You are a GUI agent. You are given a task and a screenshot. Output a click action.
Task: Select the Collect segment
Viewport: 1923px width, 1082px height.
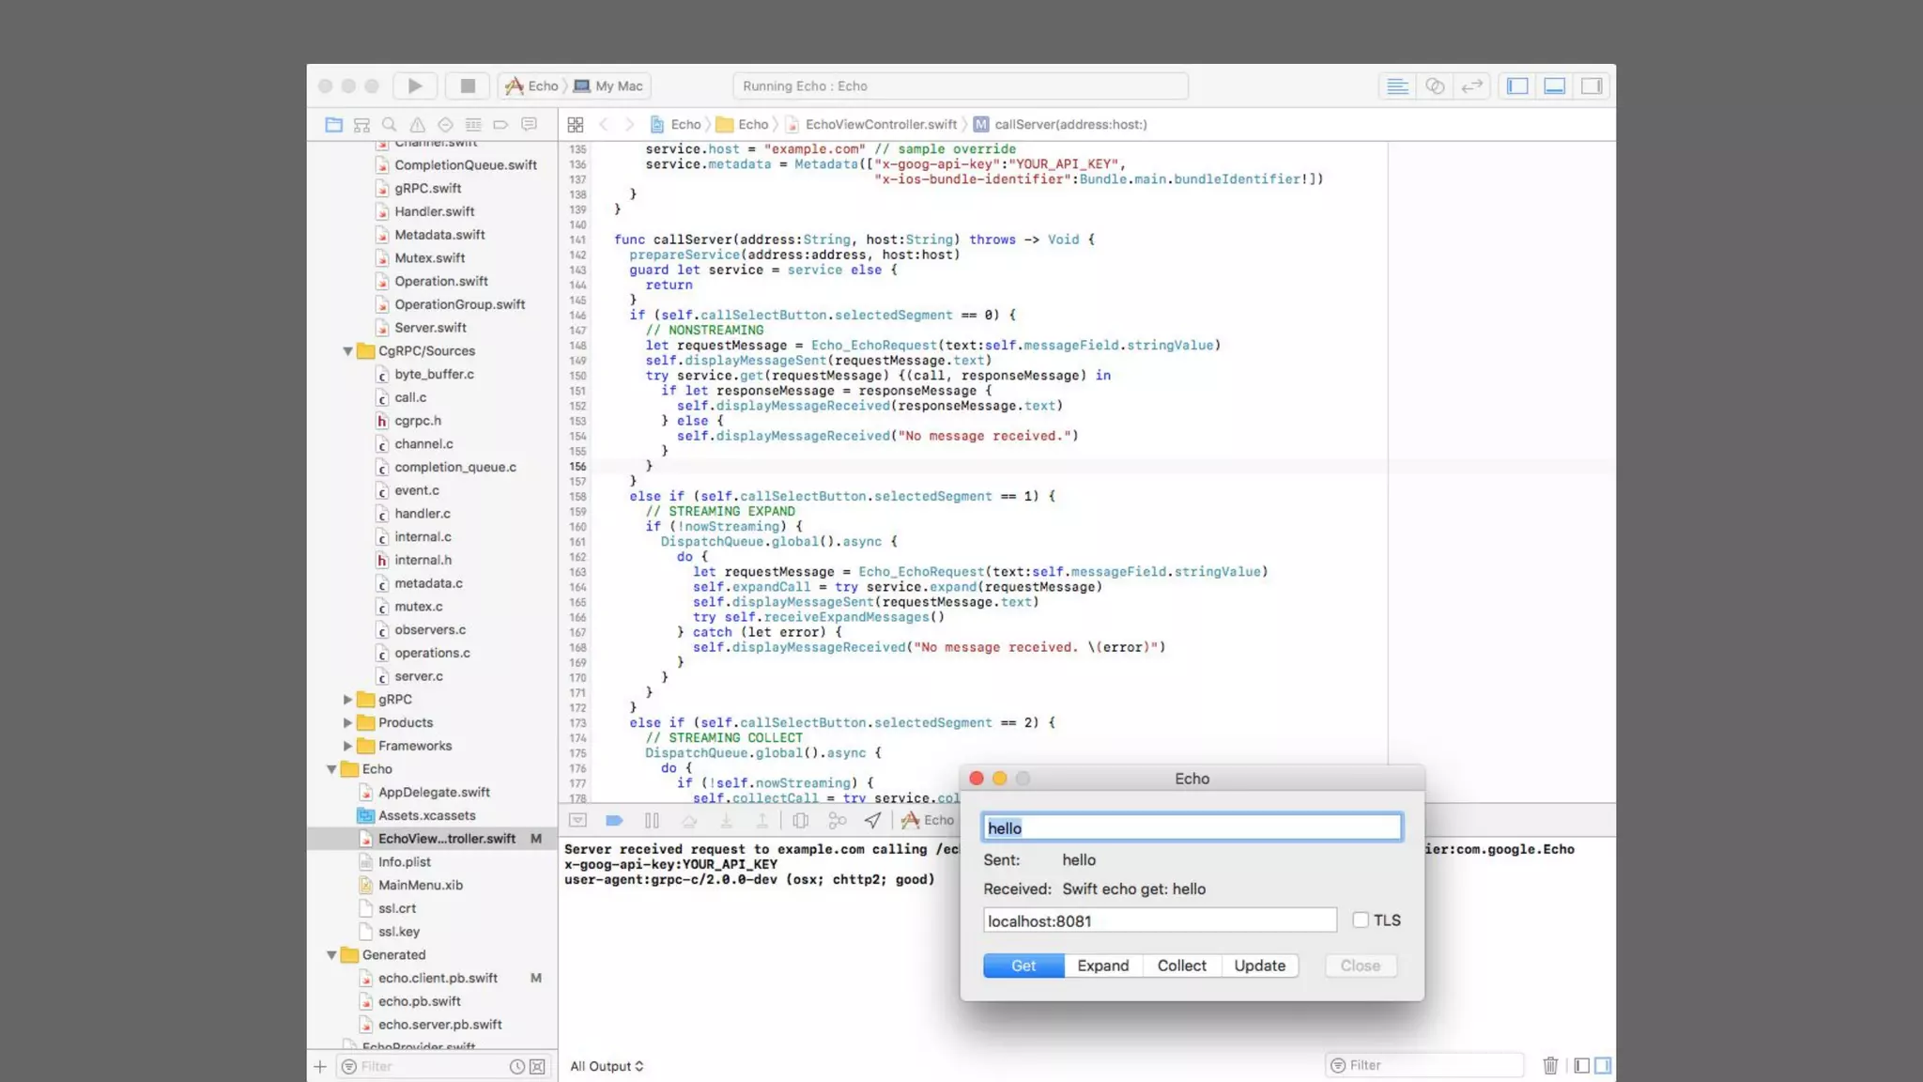click(1181, 966)
